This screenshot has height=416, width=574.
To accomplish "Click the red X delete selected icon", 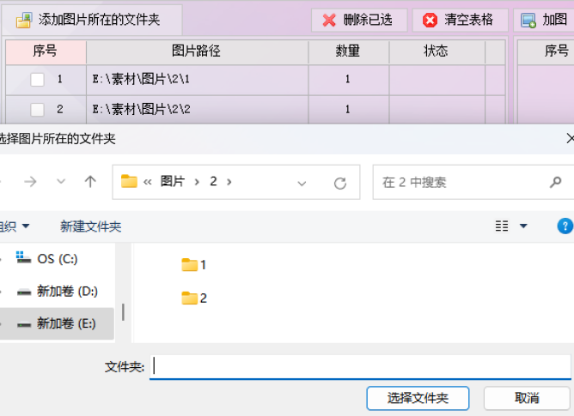I will point(329,20).
